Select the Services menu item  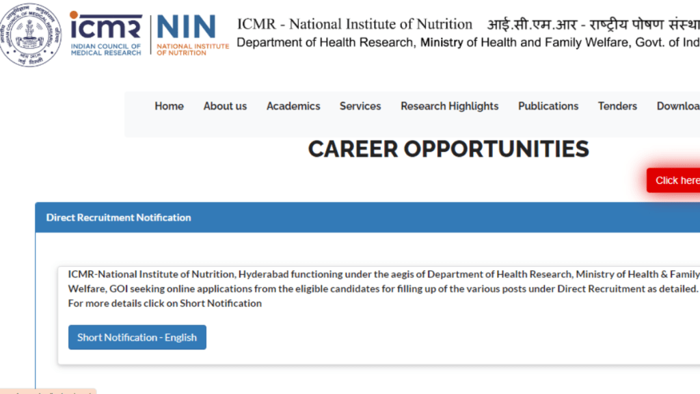(360, 106)
